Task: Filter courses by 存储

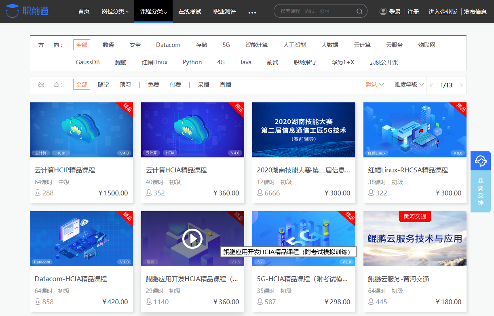Action: pyautogui.click(x=202, y=45)
